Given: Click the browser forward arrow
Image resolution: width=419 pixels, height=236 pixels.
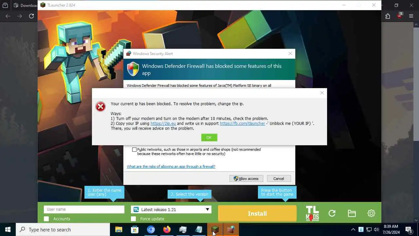Looking at the screenshot, I should tap(20, 16).
